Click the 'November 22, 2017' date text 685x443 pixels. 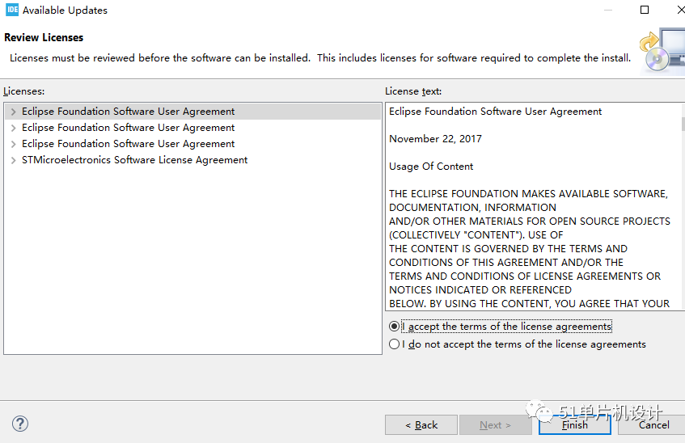[x=436, y=139]
